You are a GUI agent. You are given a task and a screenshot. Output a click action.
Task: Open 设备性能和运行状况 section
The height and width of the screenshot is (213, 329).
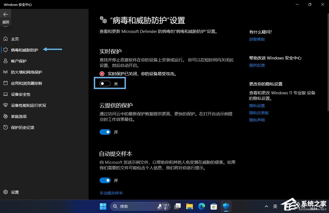pos(28,105)
